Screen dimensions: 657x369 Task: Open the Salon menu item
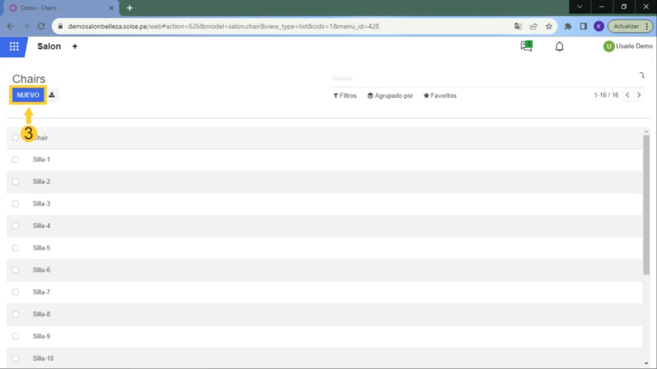[x=49, y=47]
